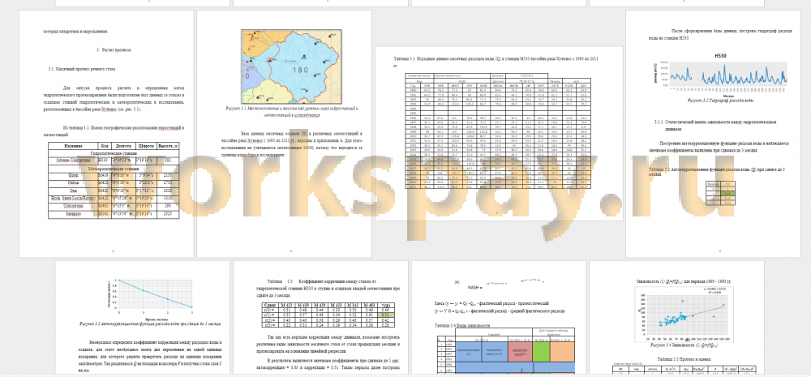Image resolution: width=811 pixels, height=377 pixels.
Task: Click the 'Код' column header
Action: [x=104, y=146]
